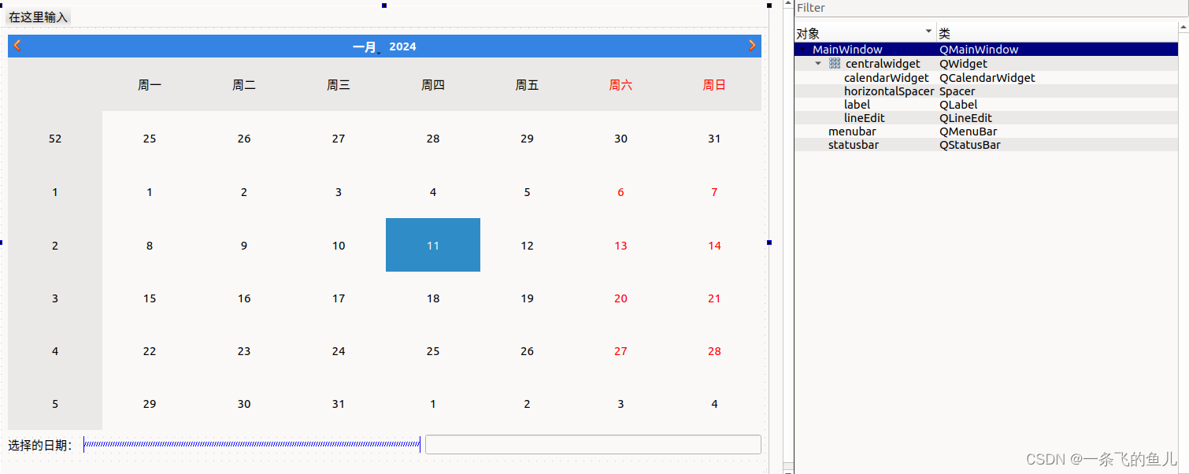This screenshot has height=474, width=1189.
Task: Click the 在这里输入 menu placeholder
Action: pos(39,17)
